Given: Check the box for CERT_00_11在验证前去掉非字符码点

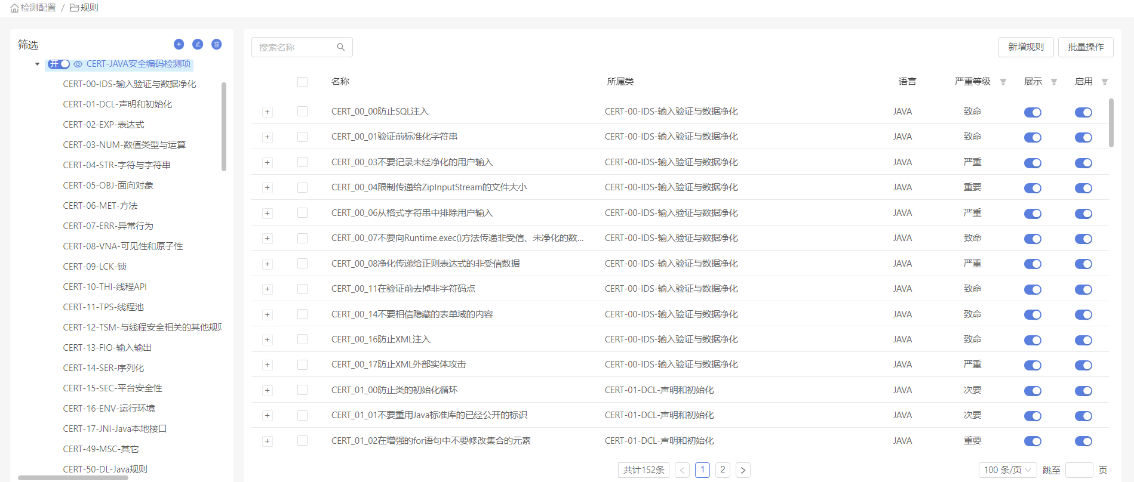Looking at the screenshot, I should [x=303, y=289].
